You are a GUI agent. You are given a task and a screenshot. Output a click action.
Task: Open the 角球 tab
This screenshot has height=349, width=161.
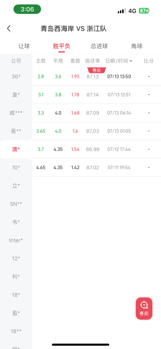click(x=137, y=46)
